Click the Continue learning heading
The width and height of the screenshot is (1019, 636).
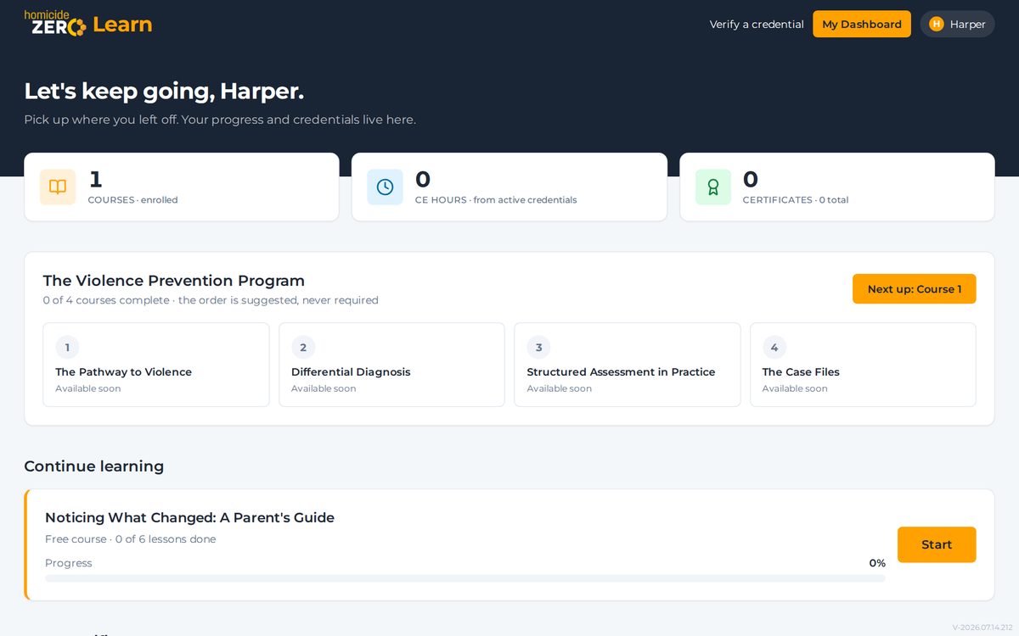[94, 466]
